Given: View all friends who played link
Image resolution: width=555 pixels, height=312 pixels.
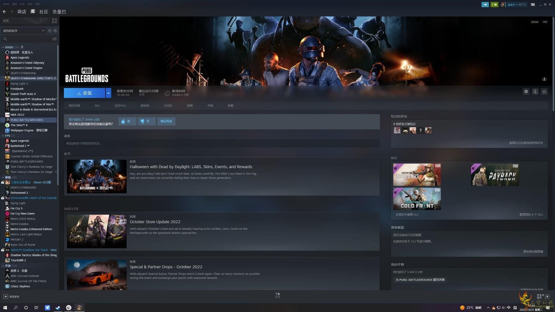Looking at the screenshot, I should [x=526, y=143].
